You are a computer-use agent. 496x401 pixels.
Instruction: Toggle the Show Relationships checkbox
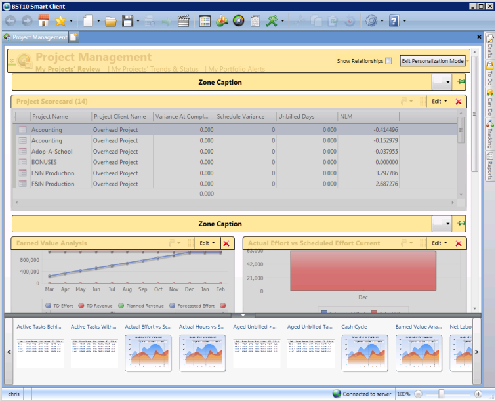(x=388, y=61)
